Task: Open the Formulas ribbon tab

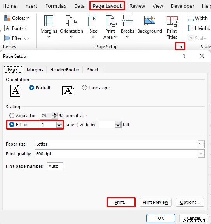Action: tap(56, 6)
